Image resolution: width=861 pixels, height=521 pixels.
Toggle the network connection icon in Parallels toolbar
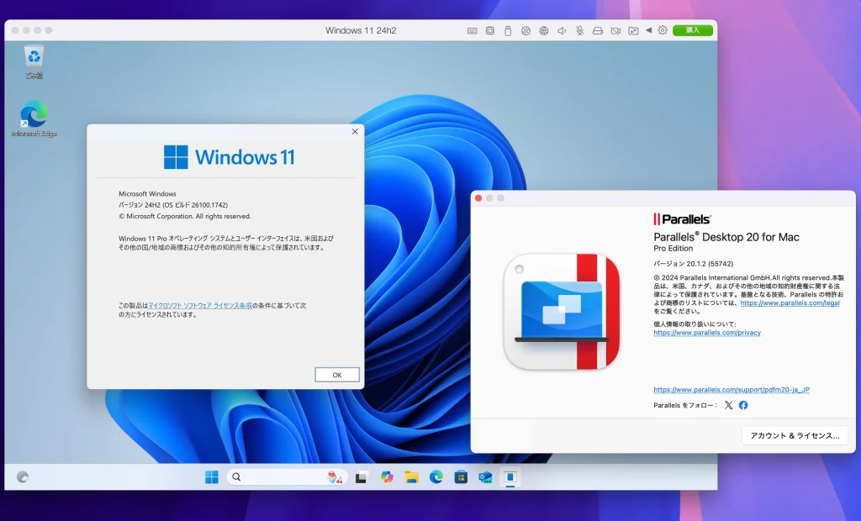[543, 29]
